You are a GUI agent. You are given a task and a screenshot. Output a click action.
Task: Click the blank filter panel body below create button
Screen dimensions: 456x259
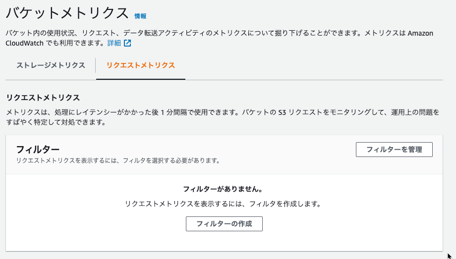(224, 241)
